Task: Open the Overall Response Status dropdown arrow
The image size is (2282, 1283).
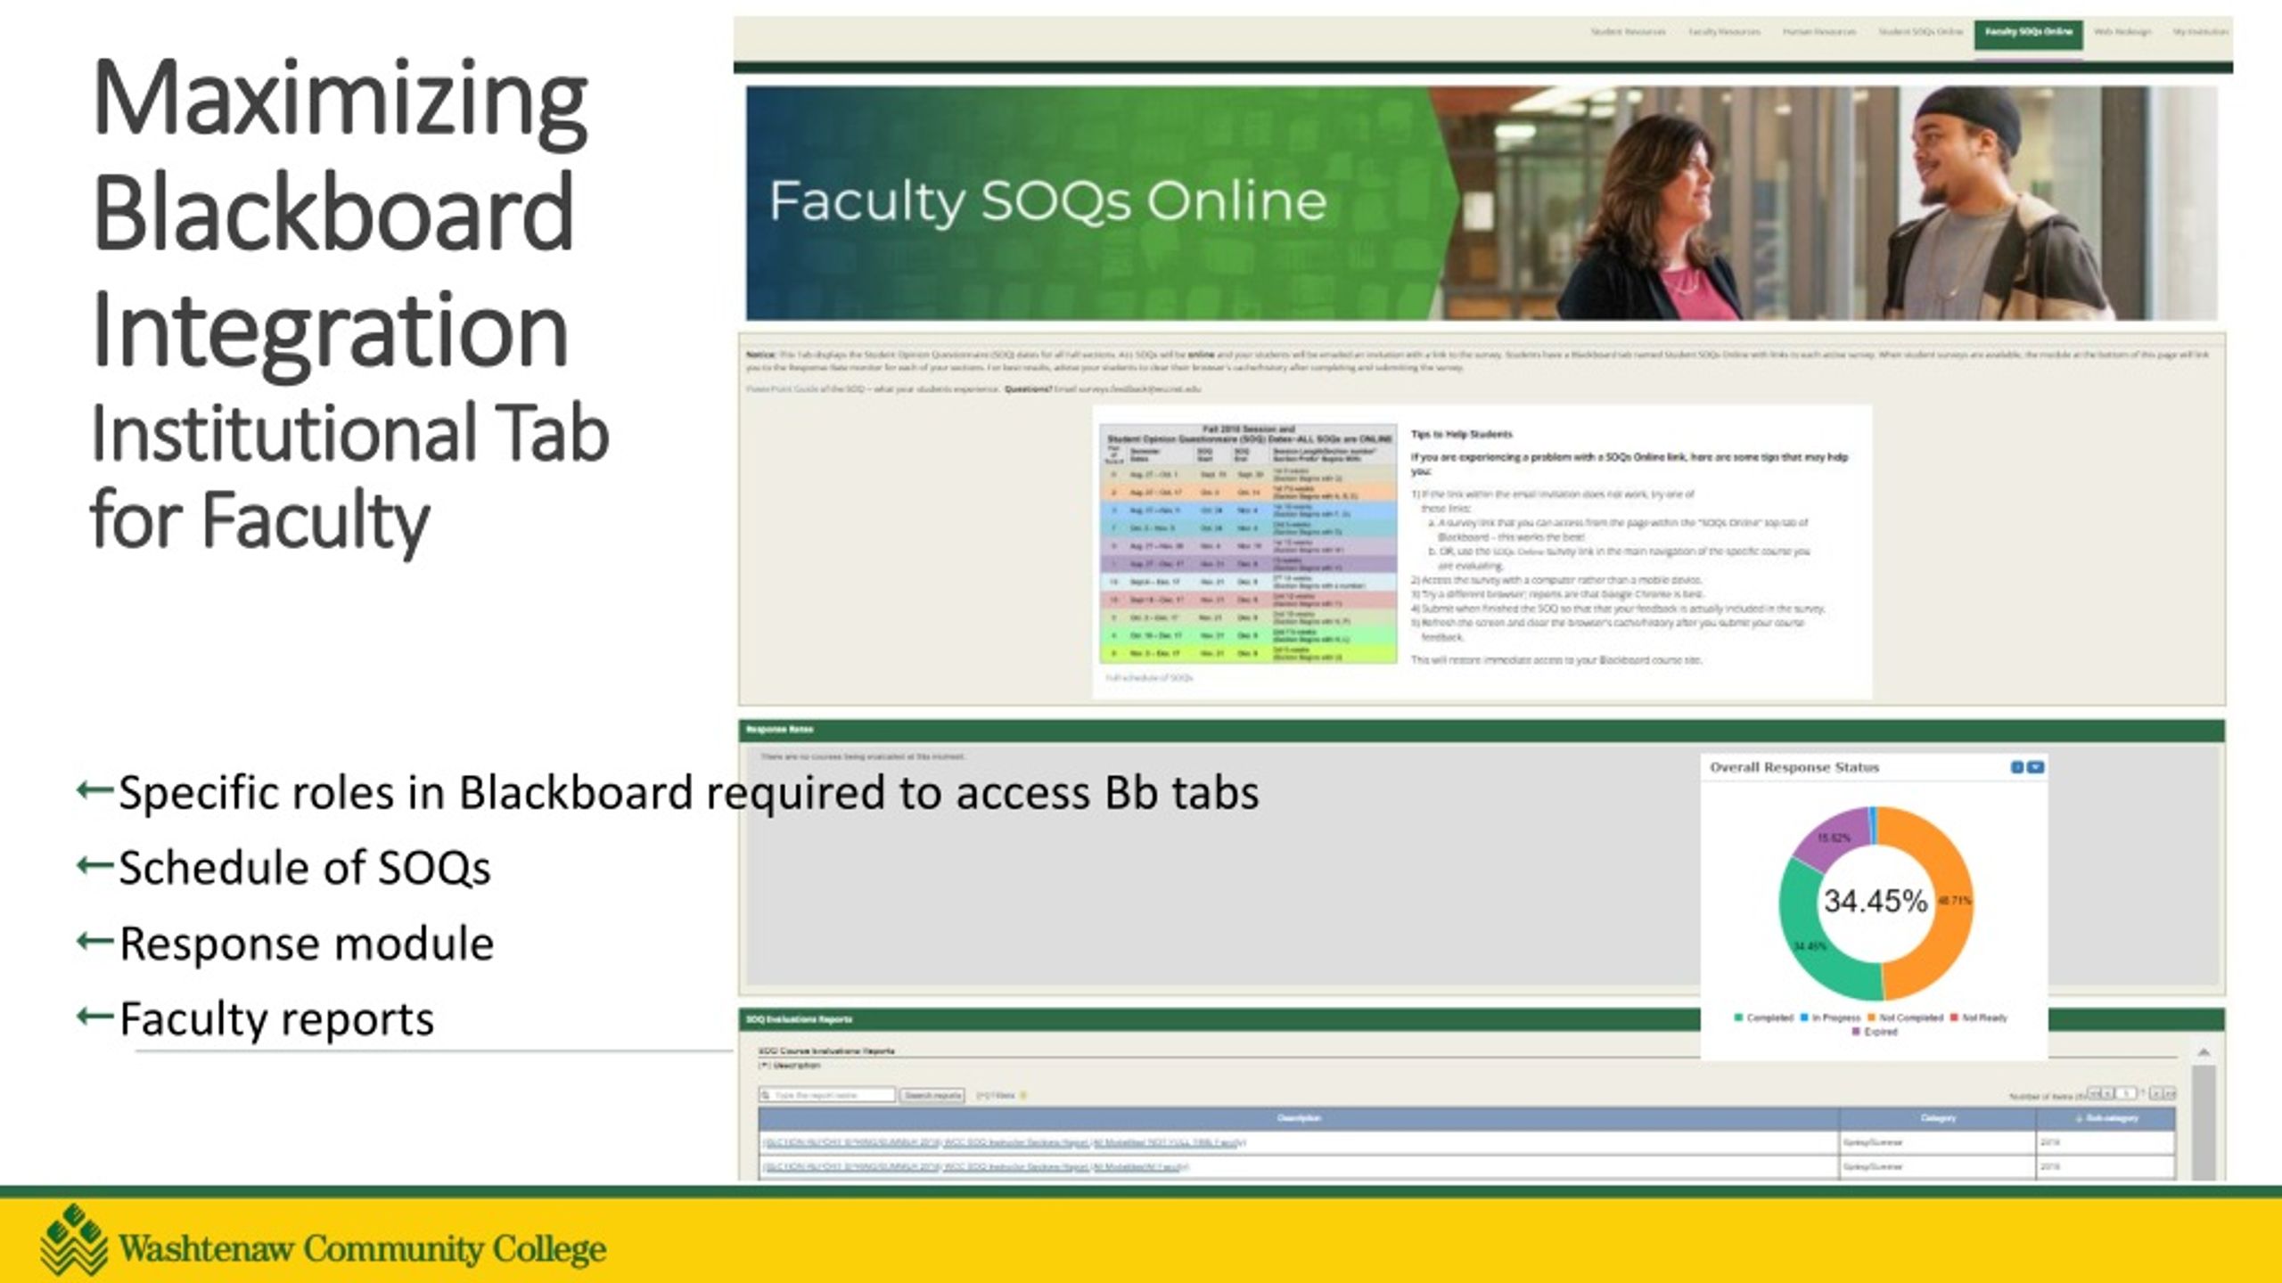Action: [2035, 767]
